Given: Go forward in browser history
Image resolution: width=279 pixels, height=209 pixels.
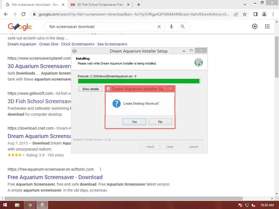Looking at the screenshot, I should 15,14.
